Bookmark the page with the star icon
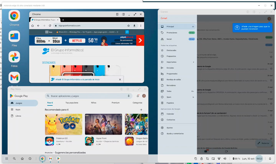This screenshot has width=276, height=164. [x=128, y=26]
